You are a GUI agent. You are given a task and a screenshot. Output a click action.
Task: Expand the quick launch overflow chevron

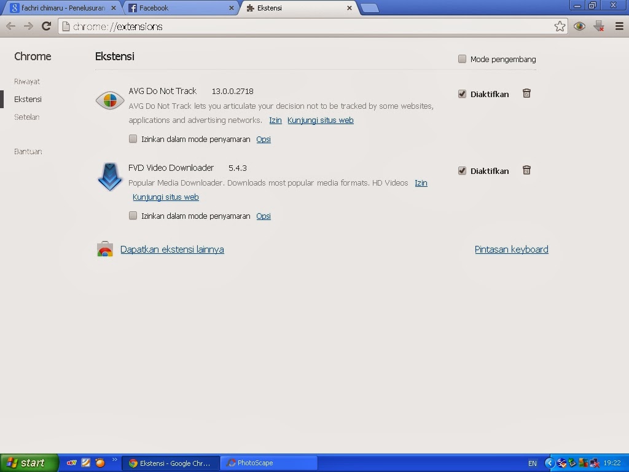(115, 460)
